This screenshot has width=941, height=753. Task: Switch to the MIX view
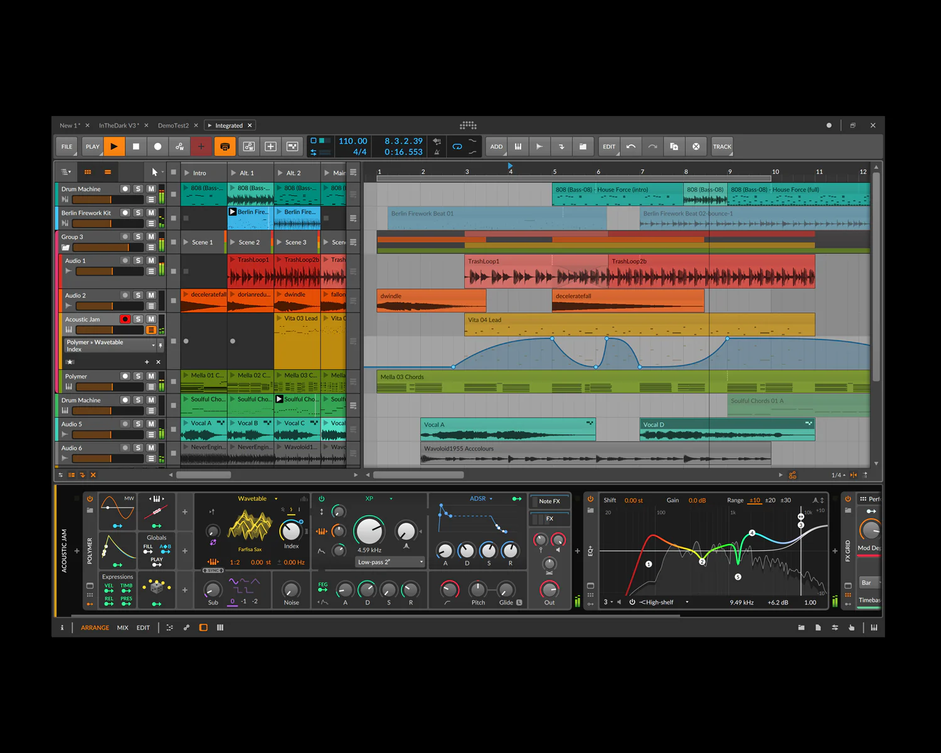tap(122, 627)
